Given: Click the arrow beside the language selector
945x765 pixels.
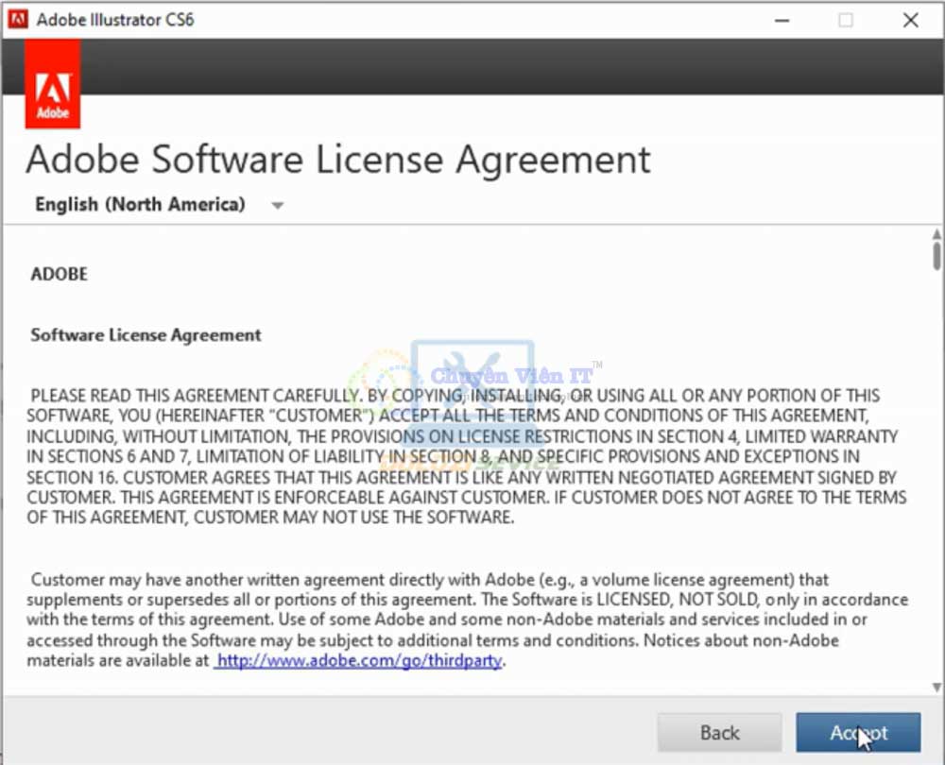Looking at the screenshot, I should tap(277, 206).
